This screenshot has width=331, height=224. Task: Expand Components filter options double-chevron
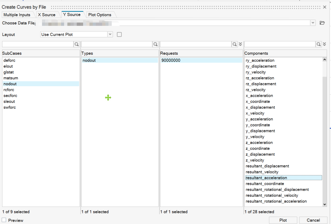(x=325, y=44)
